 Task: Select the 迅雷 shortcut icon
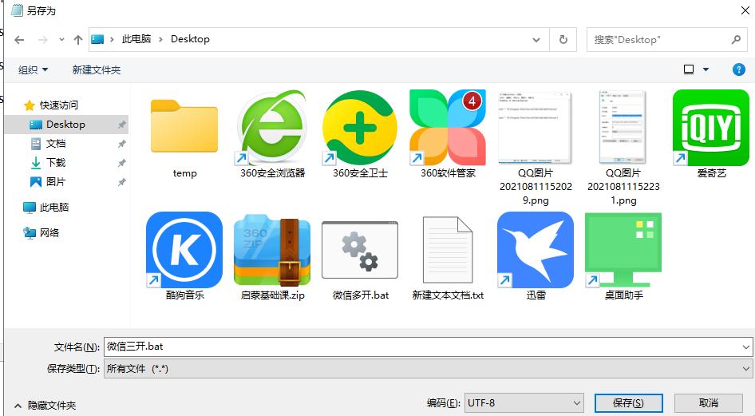pyautogui.click(x=535, y=250)
